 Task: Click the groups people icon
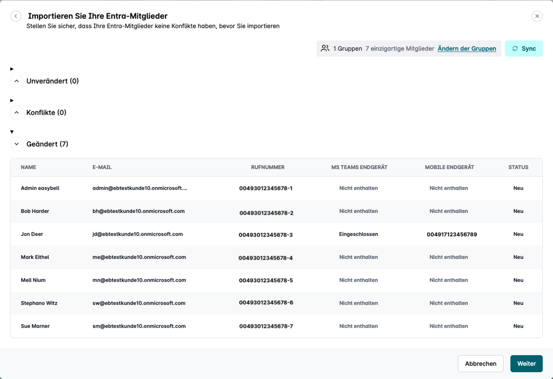(325, 48)
